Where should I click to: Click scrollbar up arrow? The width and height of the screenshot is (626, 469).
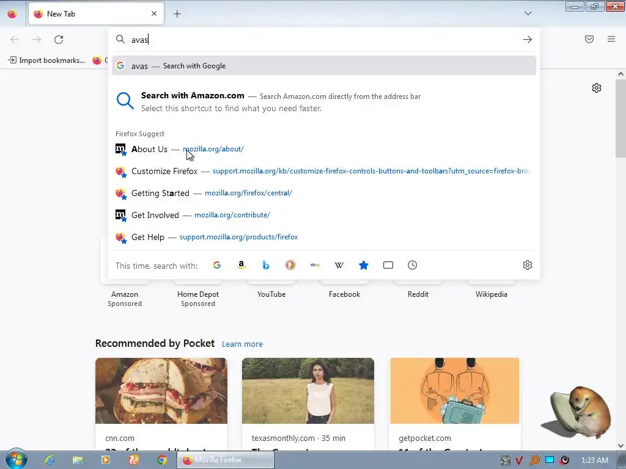[x=620, y=74]
